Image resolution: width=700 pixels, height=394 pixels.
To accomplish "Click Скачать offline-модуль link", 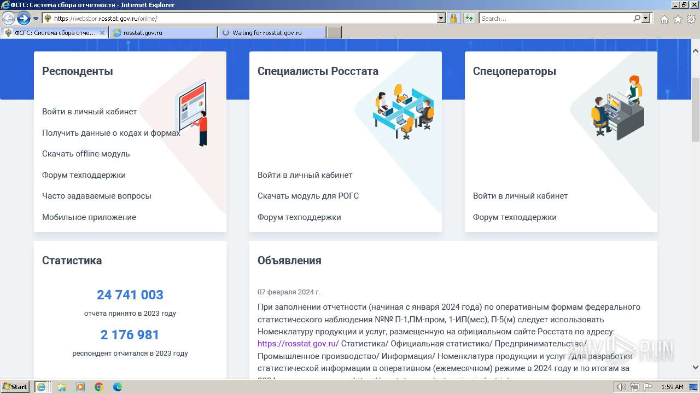I will (x=86, y=154).
